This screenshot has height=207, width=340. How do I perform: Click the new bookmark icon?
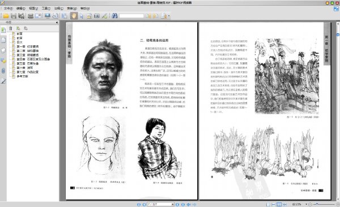(18, 28)
